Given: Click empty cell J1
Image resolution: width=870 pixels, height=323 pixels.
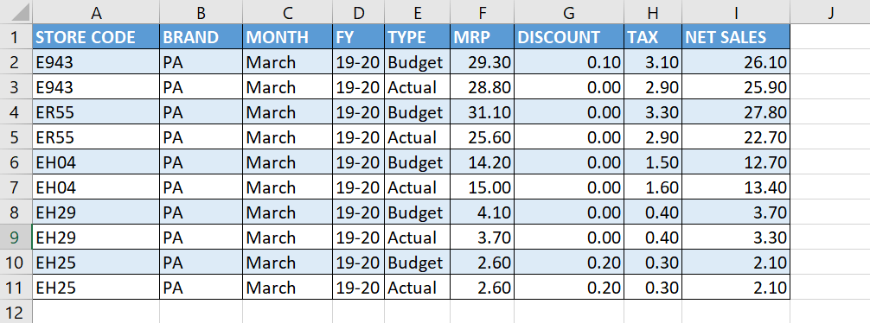Looking at the screenshot, I should (830, 37).
